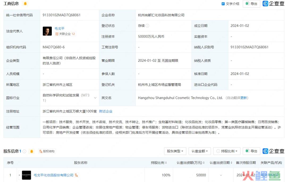The height and width of the screenshot is (182, 287).
Task: Click the 成立日期 value 2024-01-02
Action: pyautogui.click(x=240, y=26)
